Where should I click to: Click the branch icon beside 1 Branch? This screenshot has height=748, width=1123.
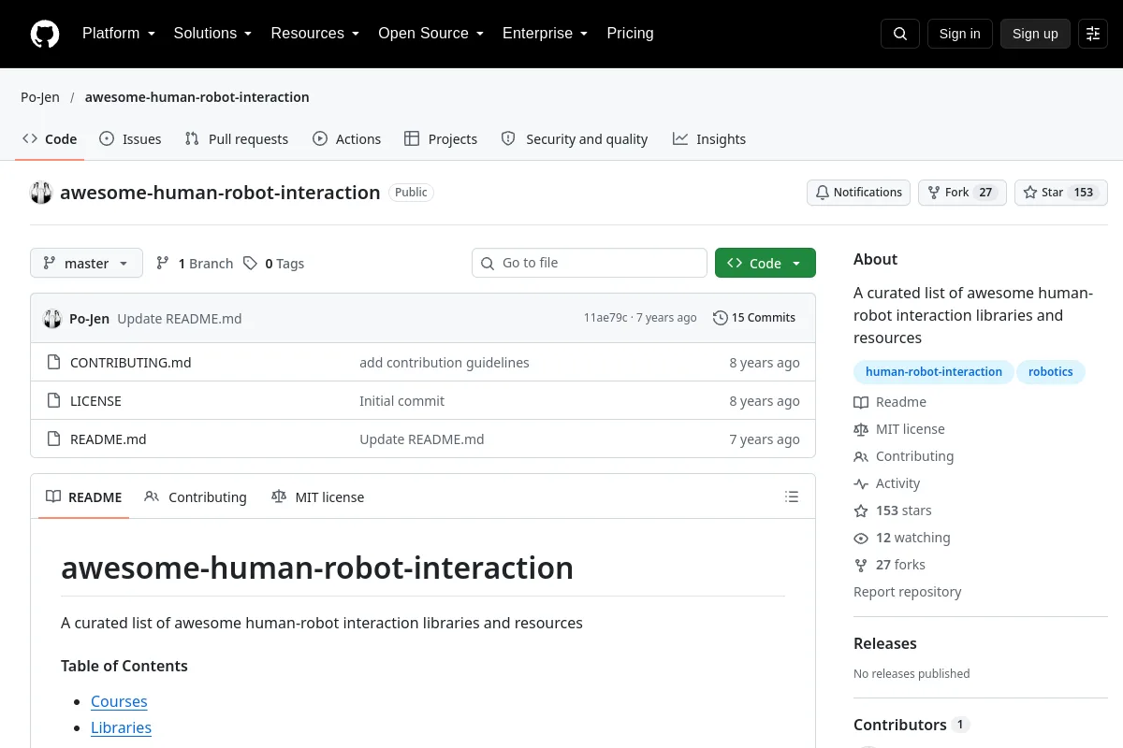tap(163, 263)
